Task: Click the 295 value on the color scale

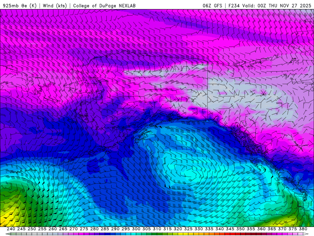Action: (x=126, y=229)
